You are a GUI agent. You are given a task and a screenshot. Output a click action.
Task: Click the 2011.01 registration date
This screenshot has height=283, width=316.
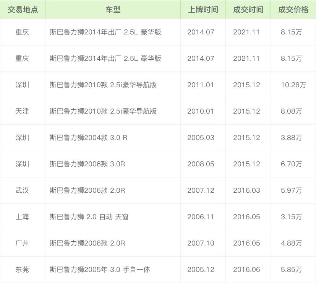[201, 85]
